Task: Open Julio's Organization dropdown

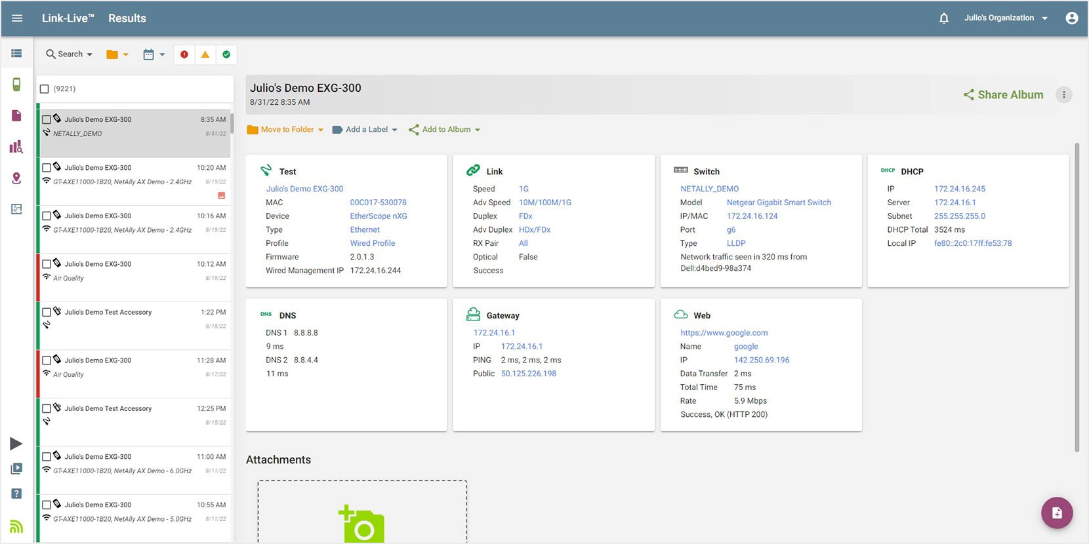Action: (x=1005, y=18)
